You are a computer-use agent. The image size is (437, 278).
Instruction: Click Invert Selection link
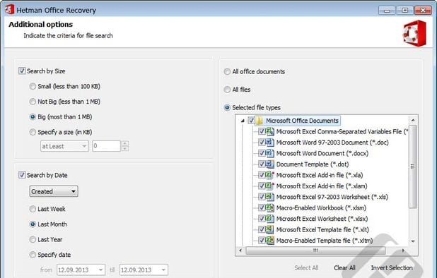click(x=392, y=268)
